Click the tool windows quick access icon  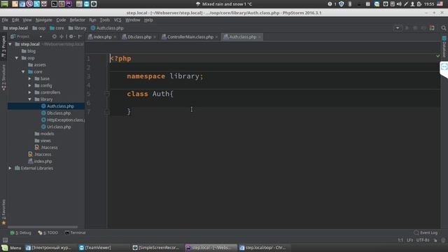click(x=5, y=240)
